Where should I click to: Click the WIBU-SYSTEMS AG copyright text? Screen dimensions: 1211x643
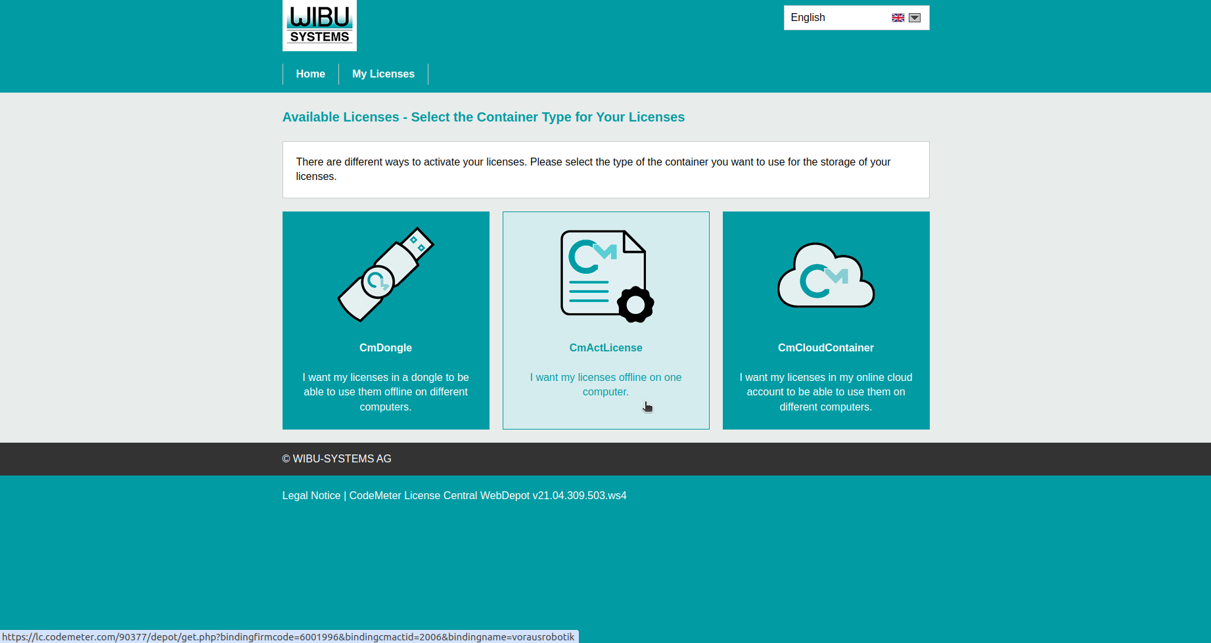pyautogui.click(x=337, y=459)
